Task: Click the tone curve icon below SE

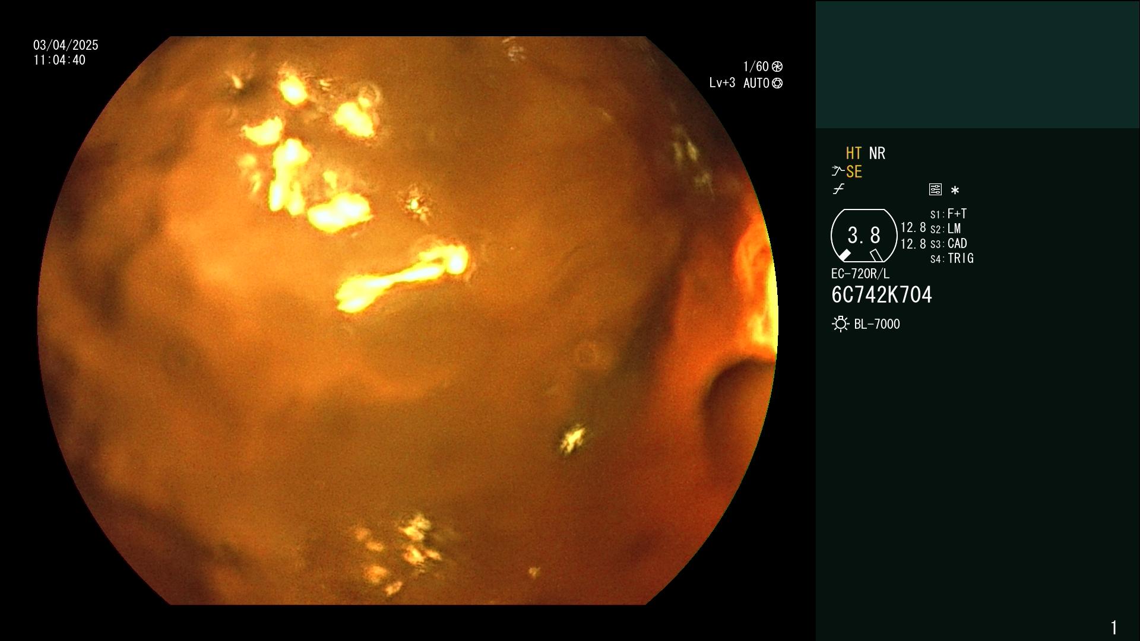Action: (x=838, y=189)
